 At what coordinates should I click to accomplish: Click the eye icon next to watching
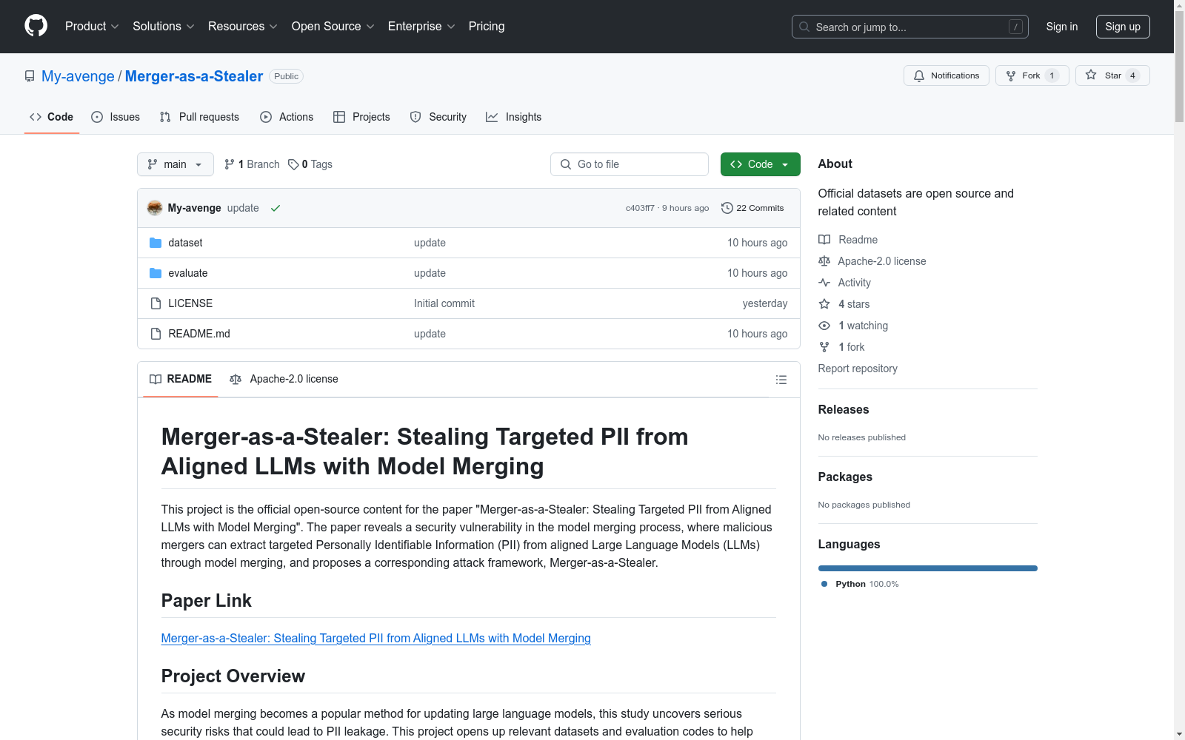point(824,326)
